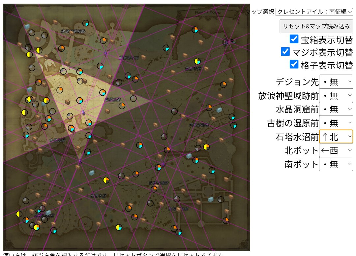Image resolution: width=356 pixels, height=256 pixels.
Task: Toggle the 格子表示切替 checkbox
Action: pos(294,64)
